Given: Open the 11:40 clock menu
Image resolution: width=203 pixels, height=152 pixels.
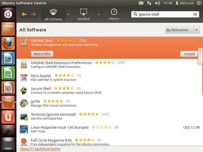Looking at the screenshot, I should pyautogui.click(x=168, y=3).
